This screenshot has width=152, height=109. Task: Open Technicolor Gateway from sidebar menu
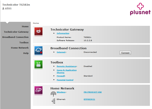point(16,32)
